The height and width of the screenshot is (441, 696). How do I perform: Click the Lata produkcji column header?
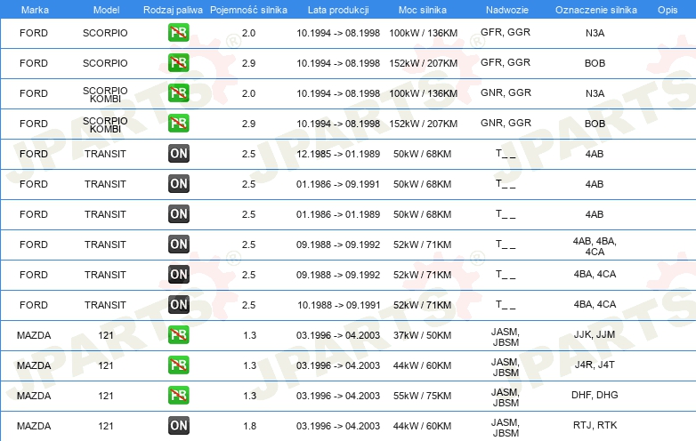pyautogui.click(x=338, y=10)
